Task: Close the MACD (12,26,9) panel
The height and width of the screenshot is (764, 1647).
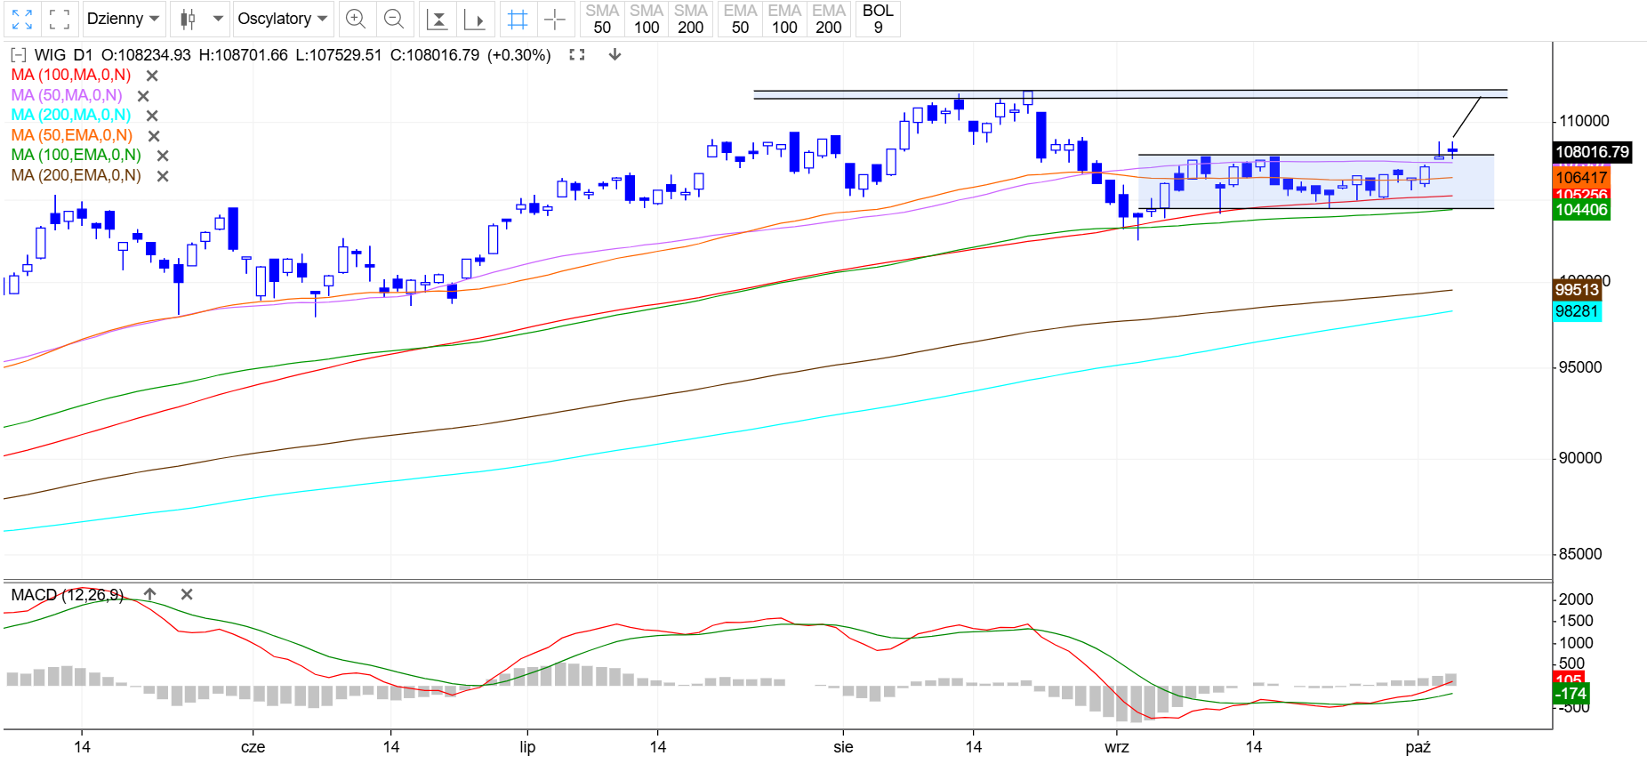Action: pos(187,594)
